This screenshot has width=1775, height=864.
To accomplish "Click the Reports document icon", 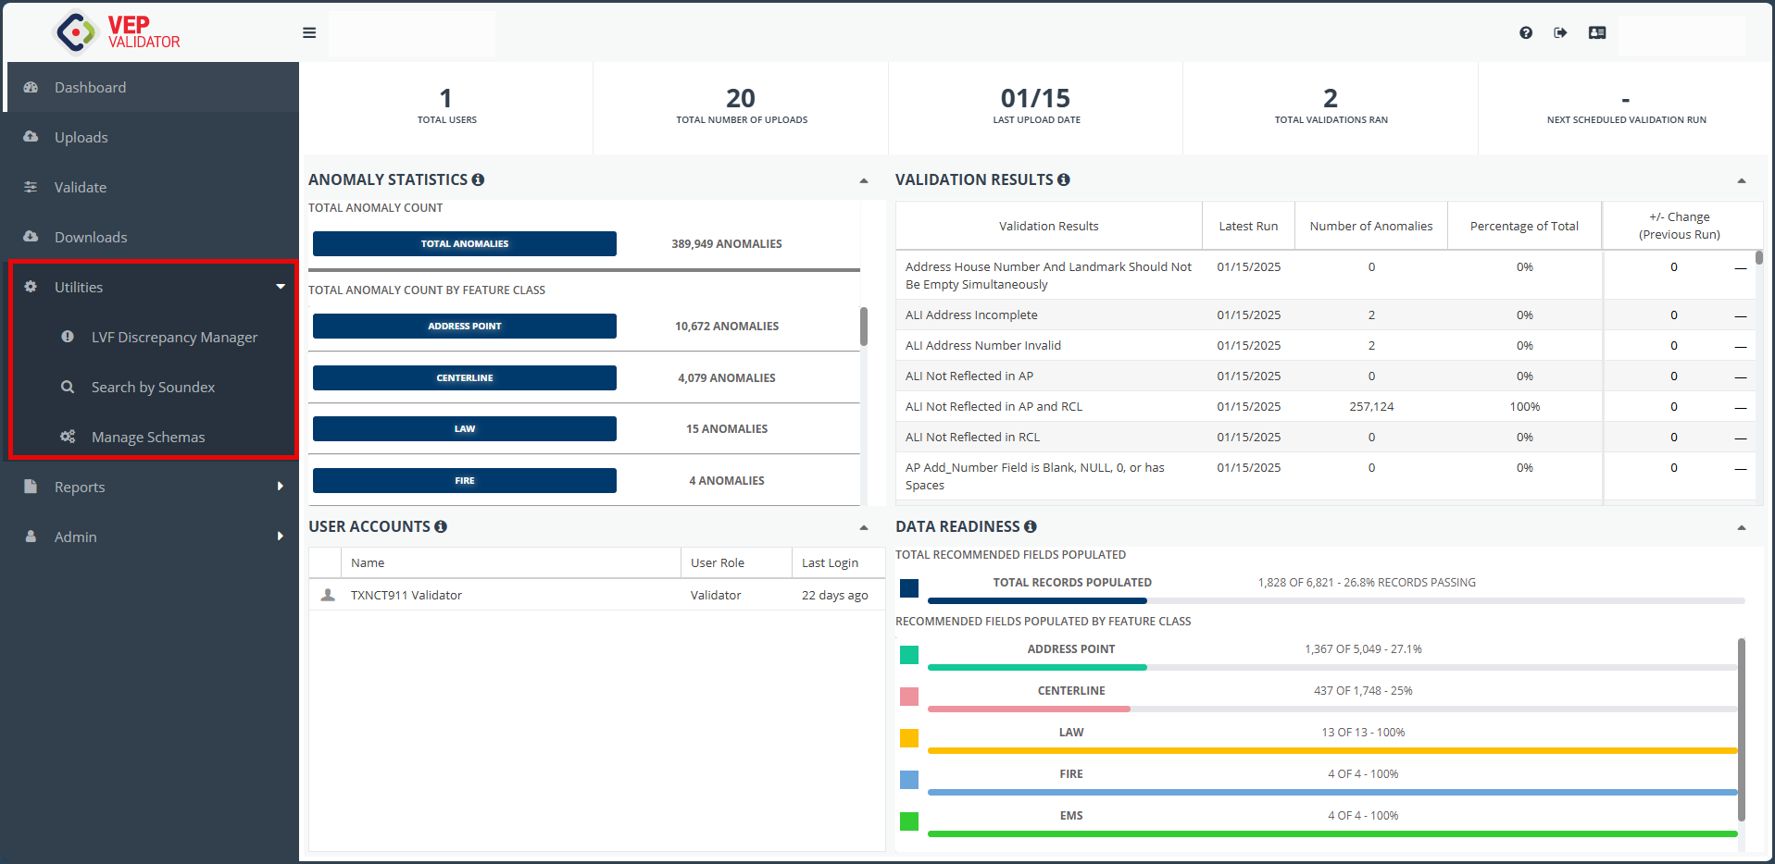I will click(31, 487).
